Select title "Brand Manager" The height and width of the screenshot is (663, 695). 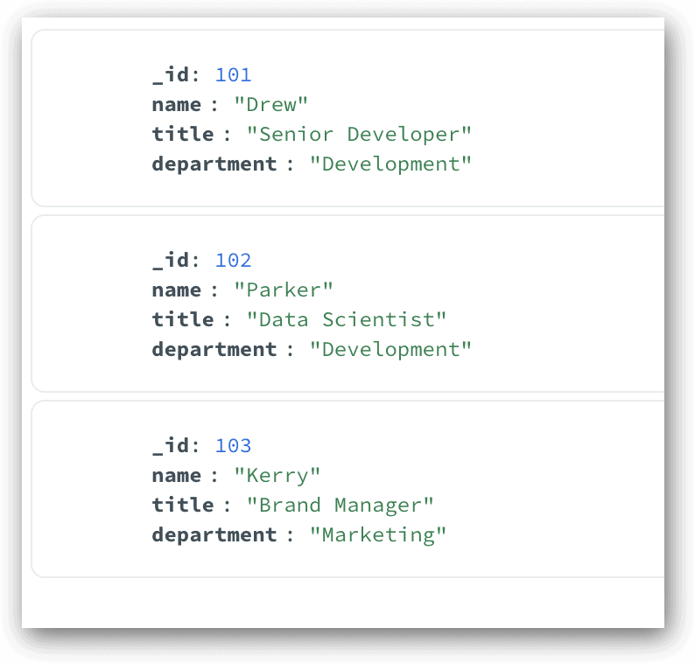click(340, 506)
